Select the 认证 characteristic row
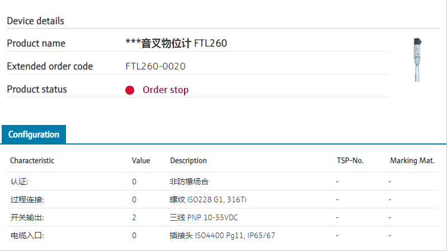Screen dimensions: 447x251 point(19,182)
